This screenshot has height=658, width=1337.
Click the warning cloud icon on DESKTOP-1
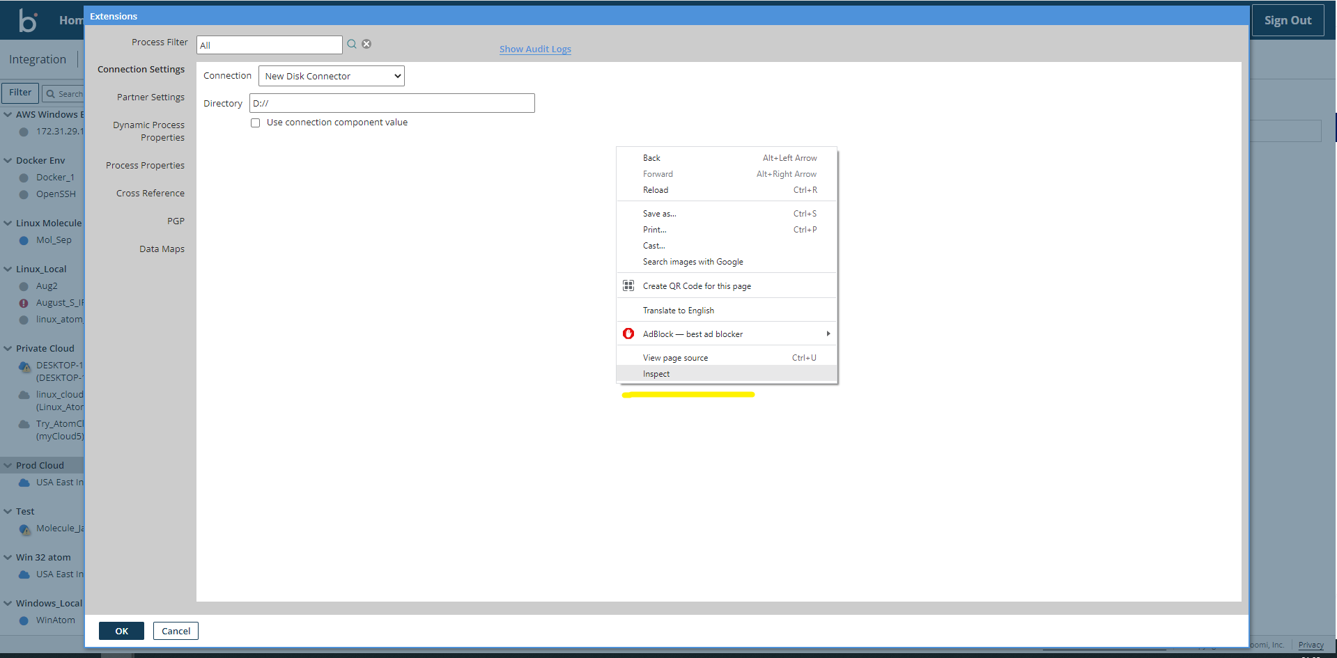click(23, 365)
